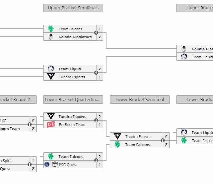
Task: Select the Upper Bracket Semifinals header
Action: tap(73, 8)
